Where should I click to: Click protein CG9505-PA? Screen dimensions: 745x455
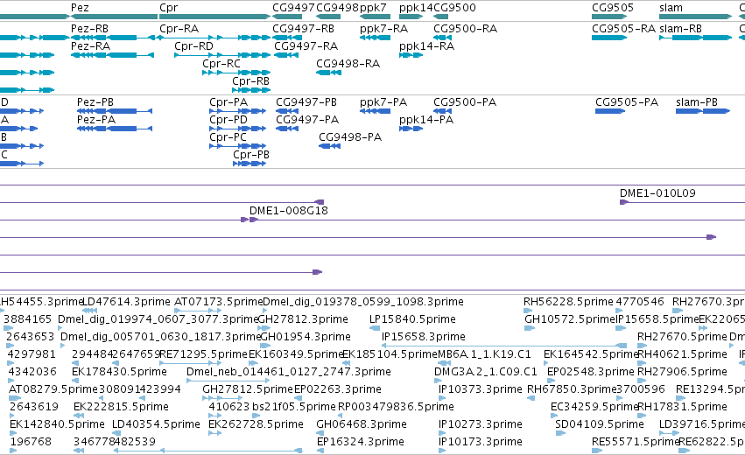627,102
